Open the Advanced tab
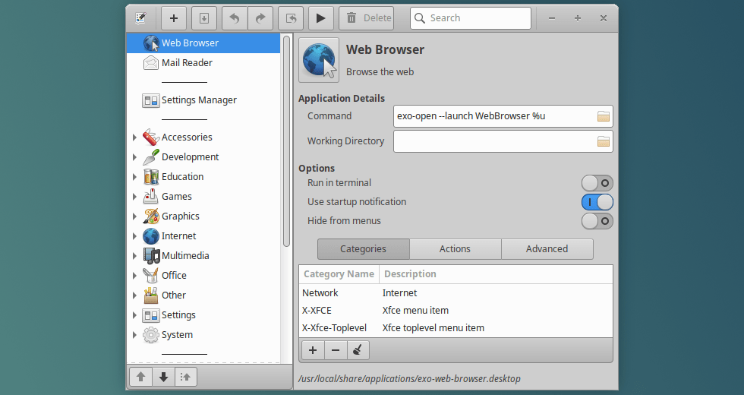 click(x=547, y=249)
